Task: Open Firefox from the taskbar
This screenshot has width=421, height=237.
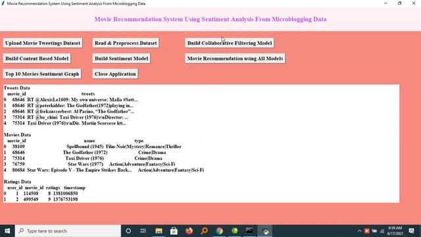Action: 189,231
